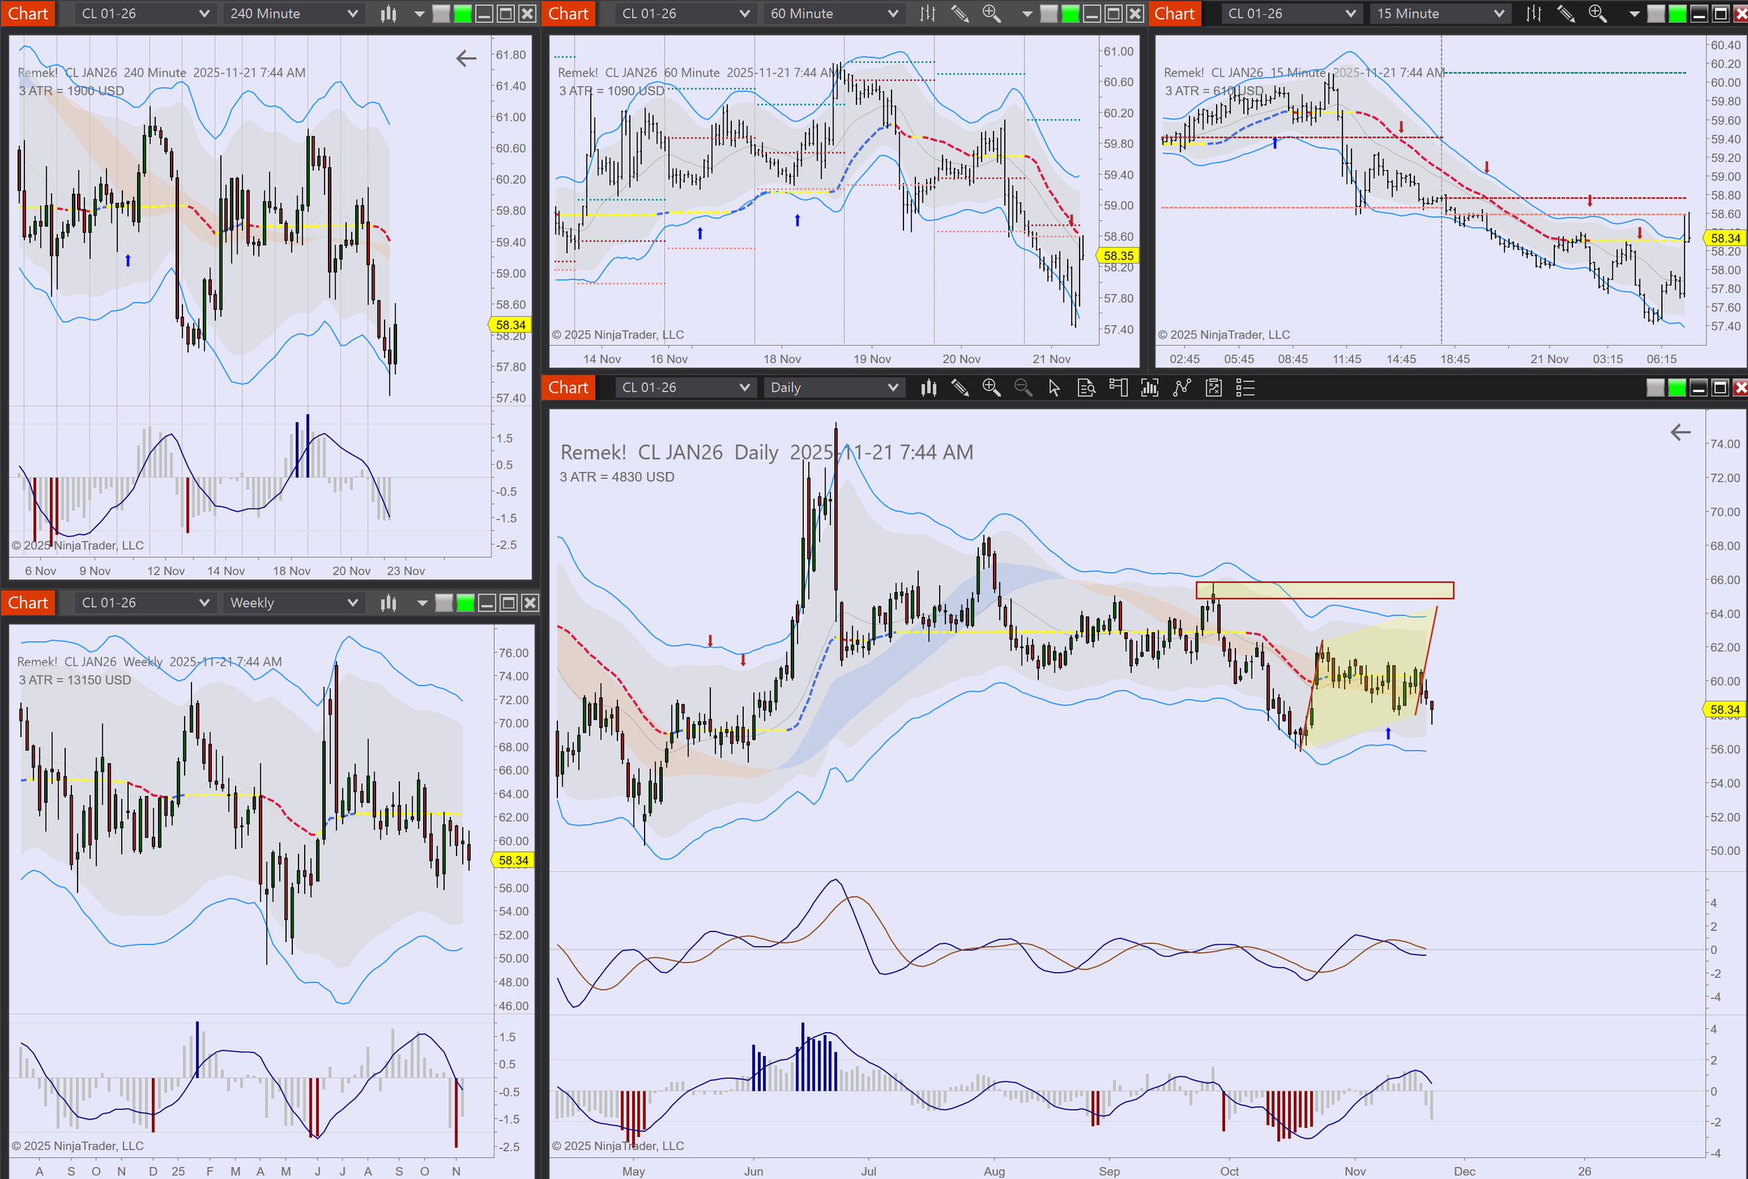Expand toolbar overflow arrow in Weekly chart
This screenshot has width=1748, height=1179.
pyautogui.click(x=422, y=602)
